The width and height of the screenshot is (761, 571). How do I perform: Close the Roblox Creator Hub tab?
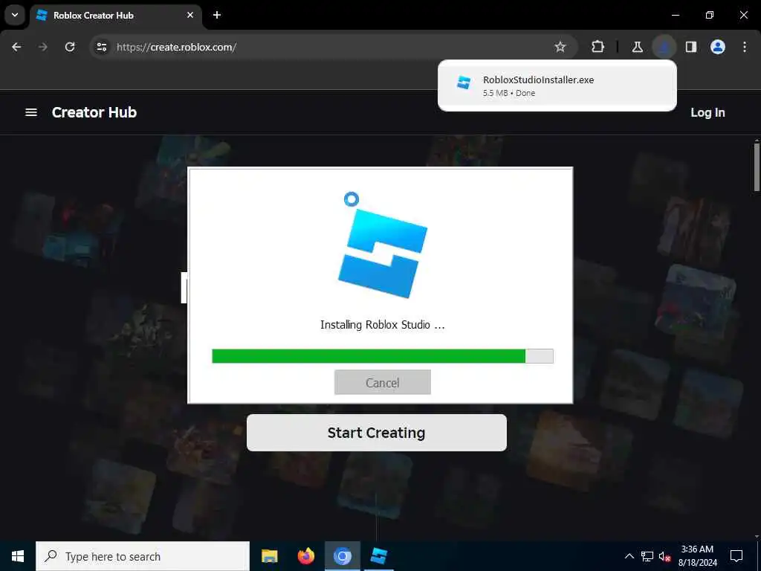[x=190, y=15]
